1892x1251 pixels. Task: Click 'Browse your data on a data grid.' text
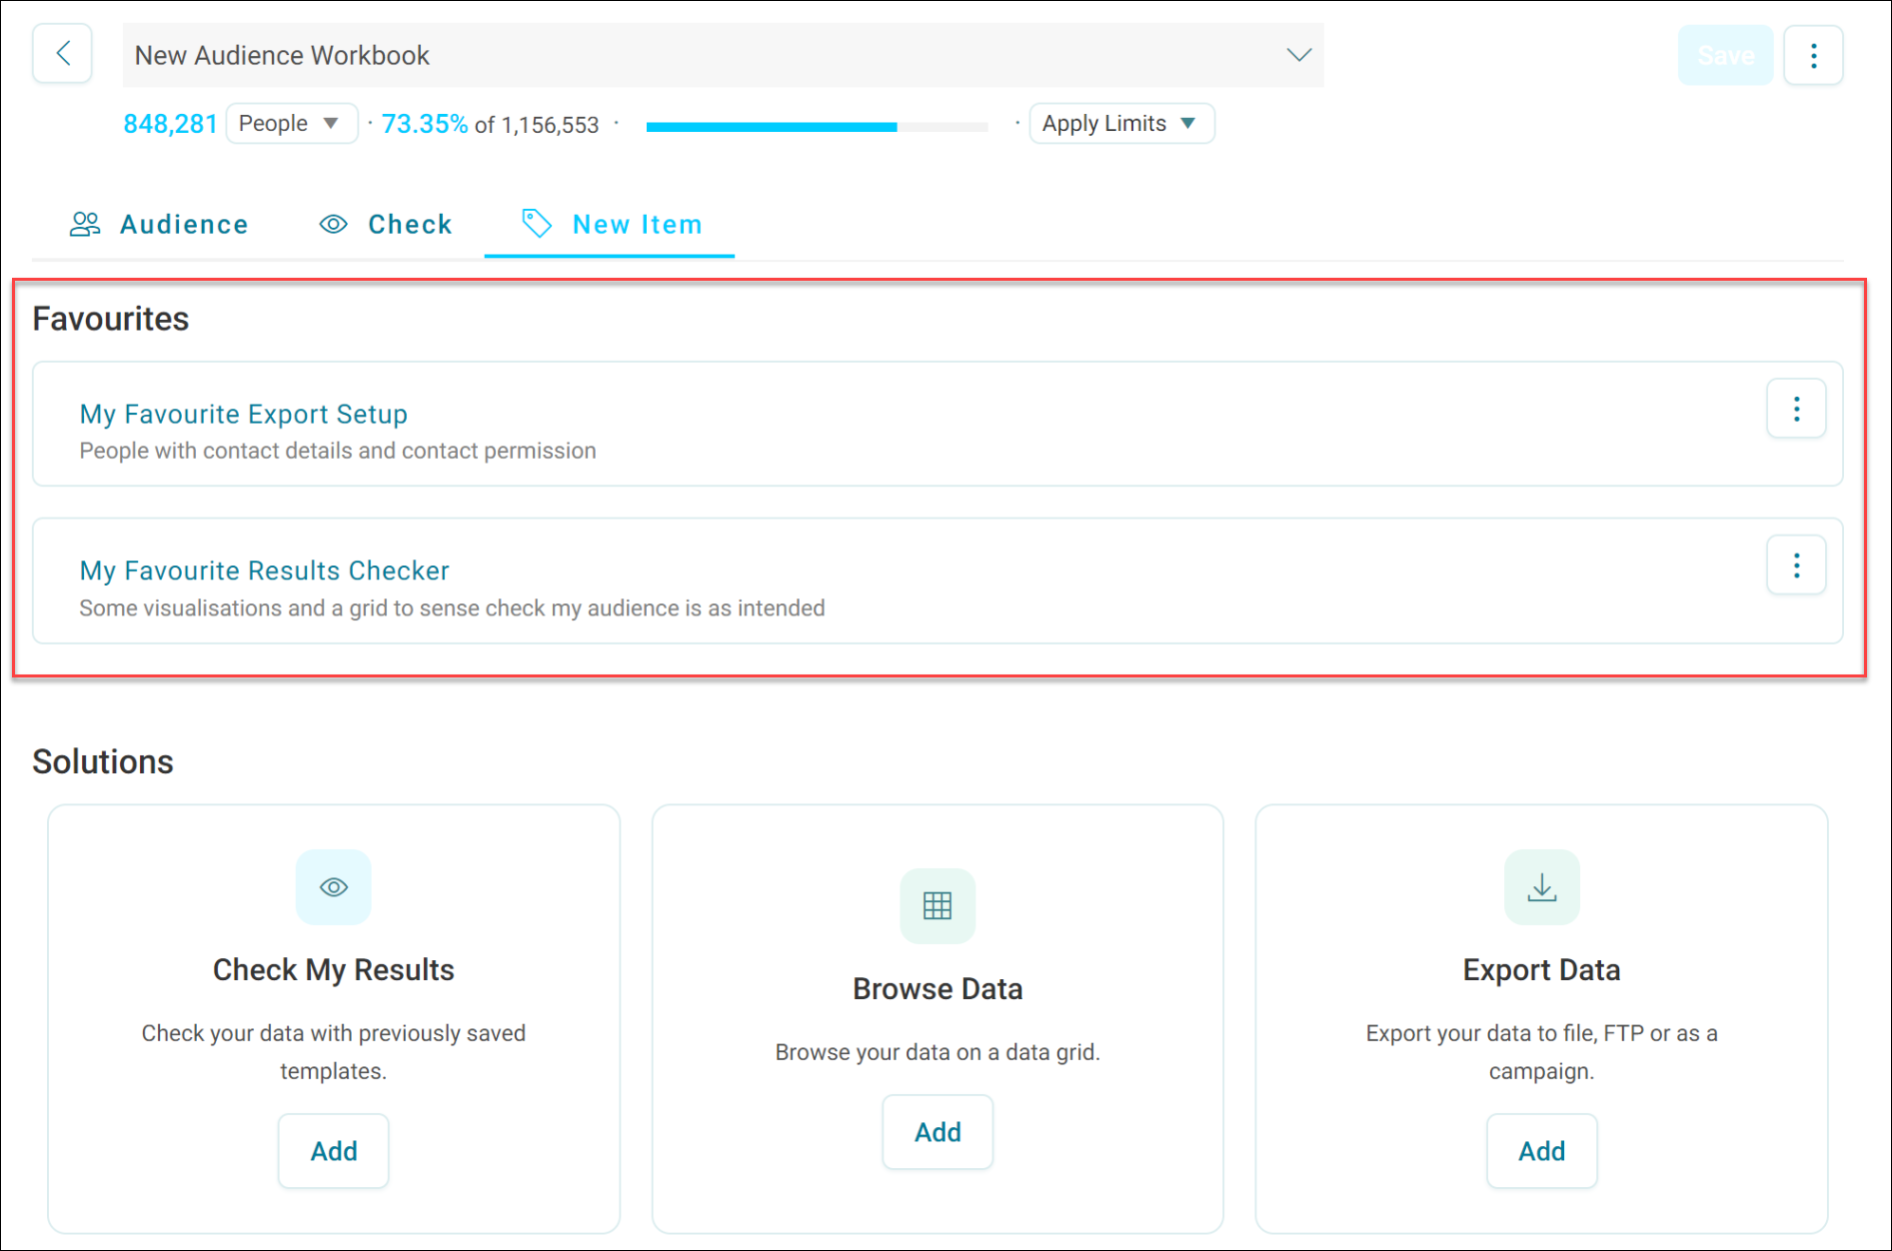938,1052
